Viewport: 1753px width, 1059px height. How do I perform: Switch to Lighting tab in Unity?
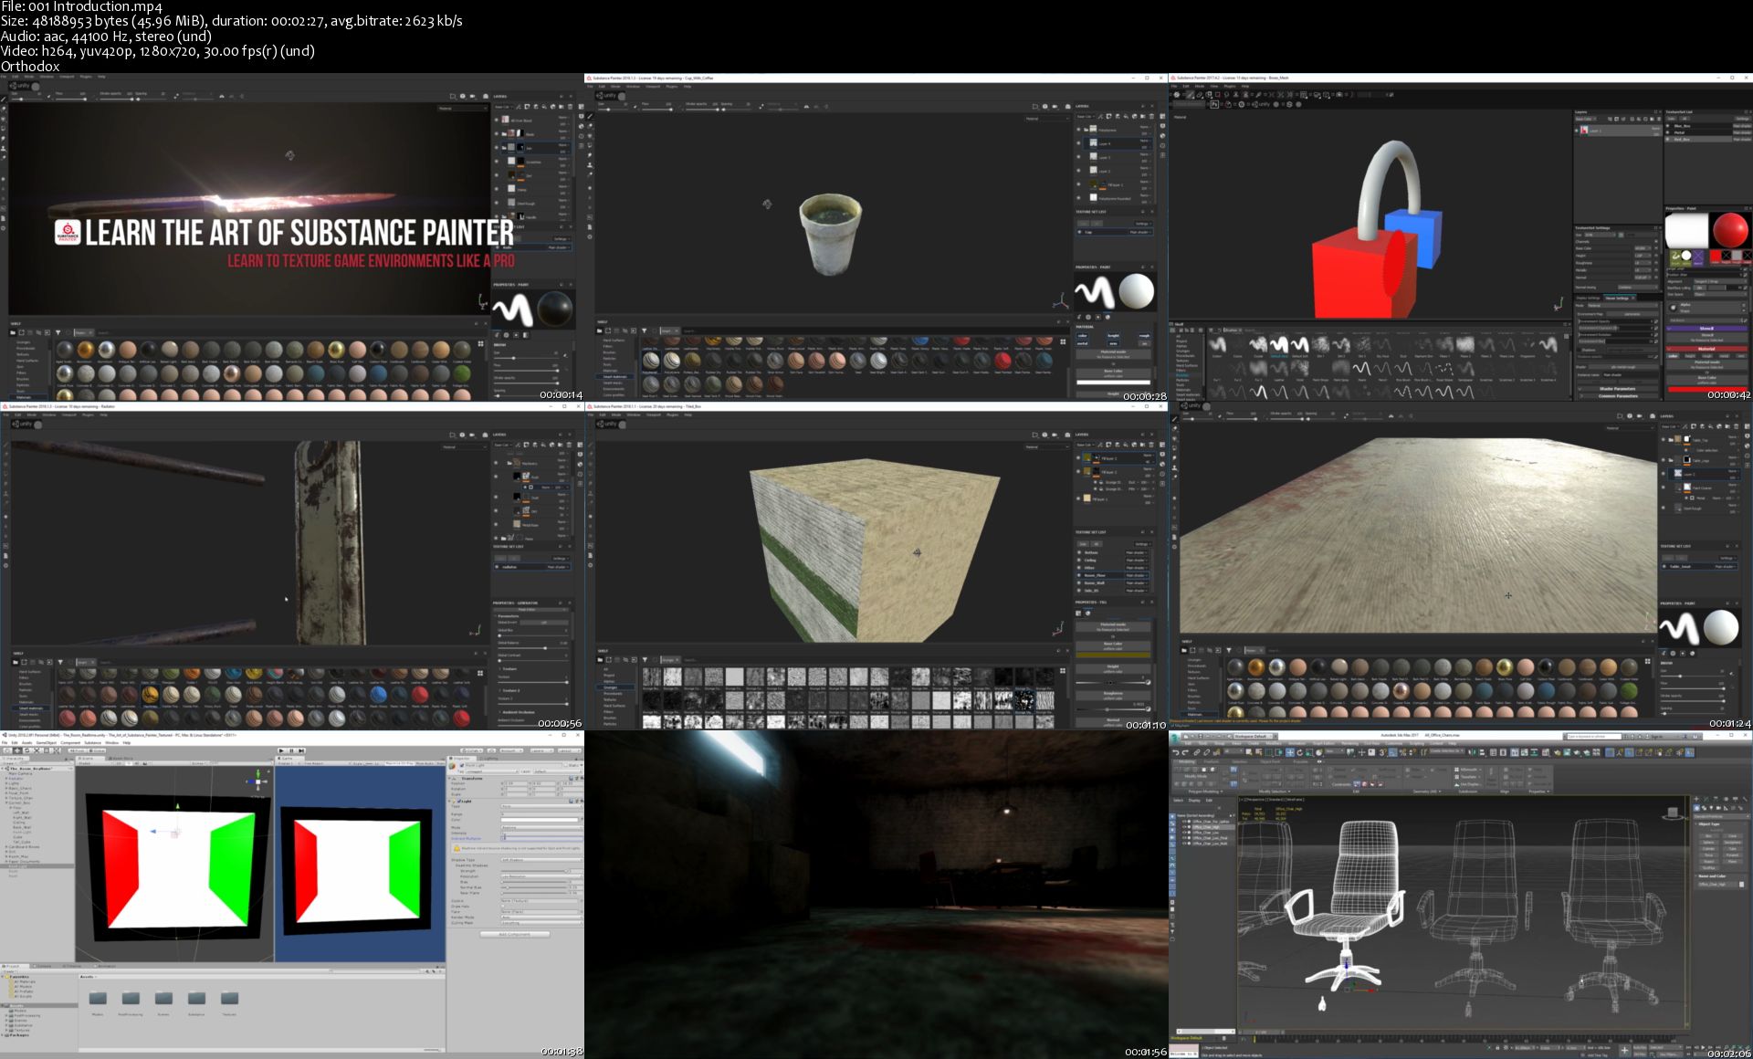click(x=488, y=759)
